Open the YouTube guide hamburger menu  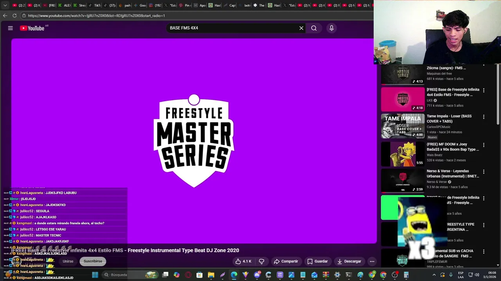point(11,28)
